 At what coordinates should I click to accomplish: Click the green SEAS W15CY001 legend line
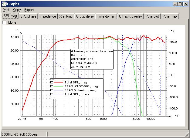click(x=58, y=86)
